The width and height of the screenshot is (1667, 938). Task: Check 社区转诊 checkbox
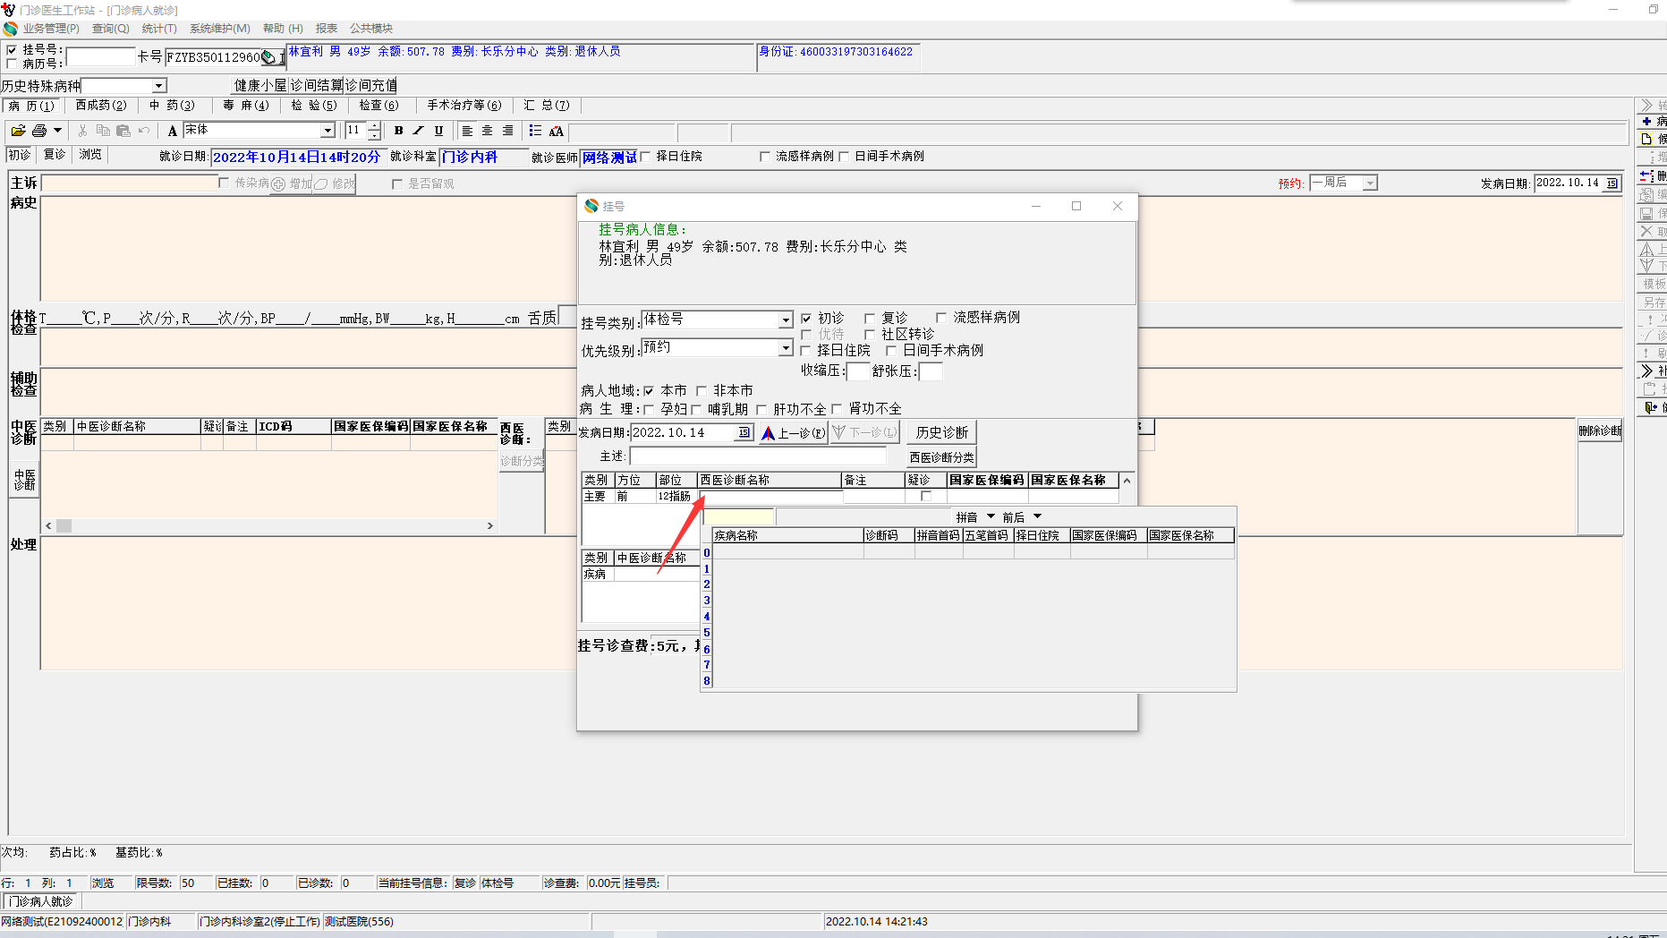[x=870, y=335]
